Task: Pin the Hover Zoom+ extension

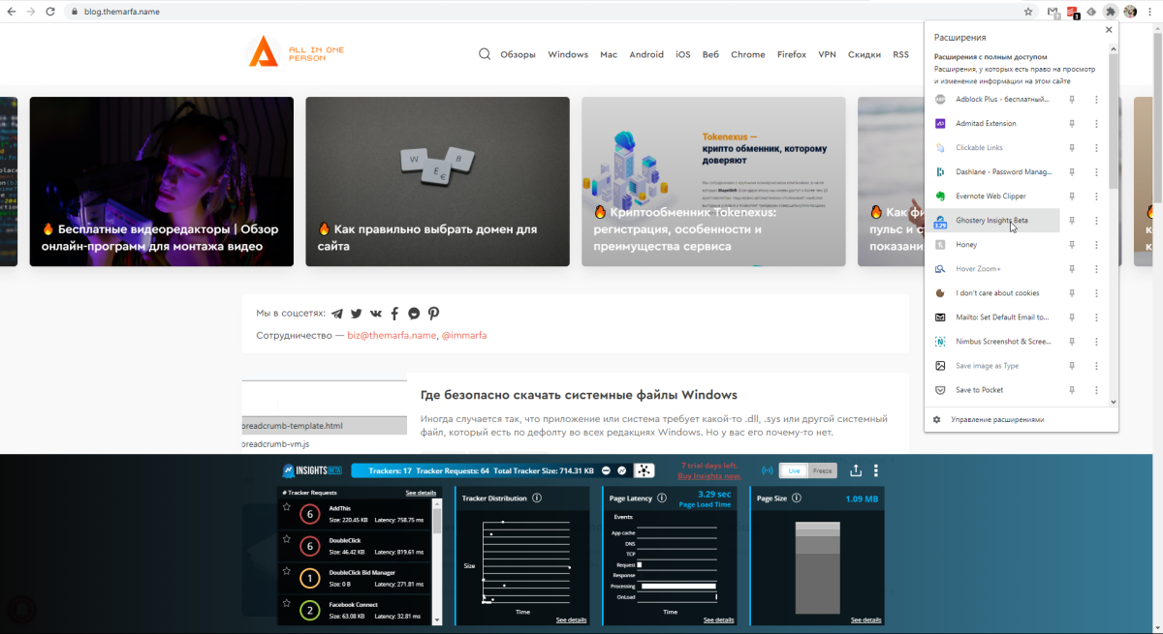Action: [1072, 269]
